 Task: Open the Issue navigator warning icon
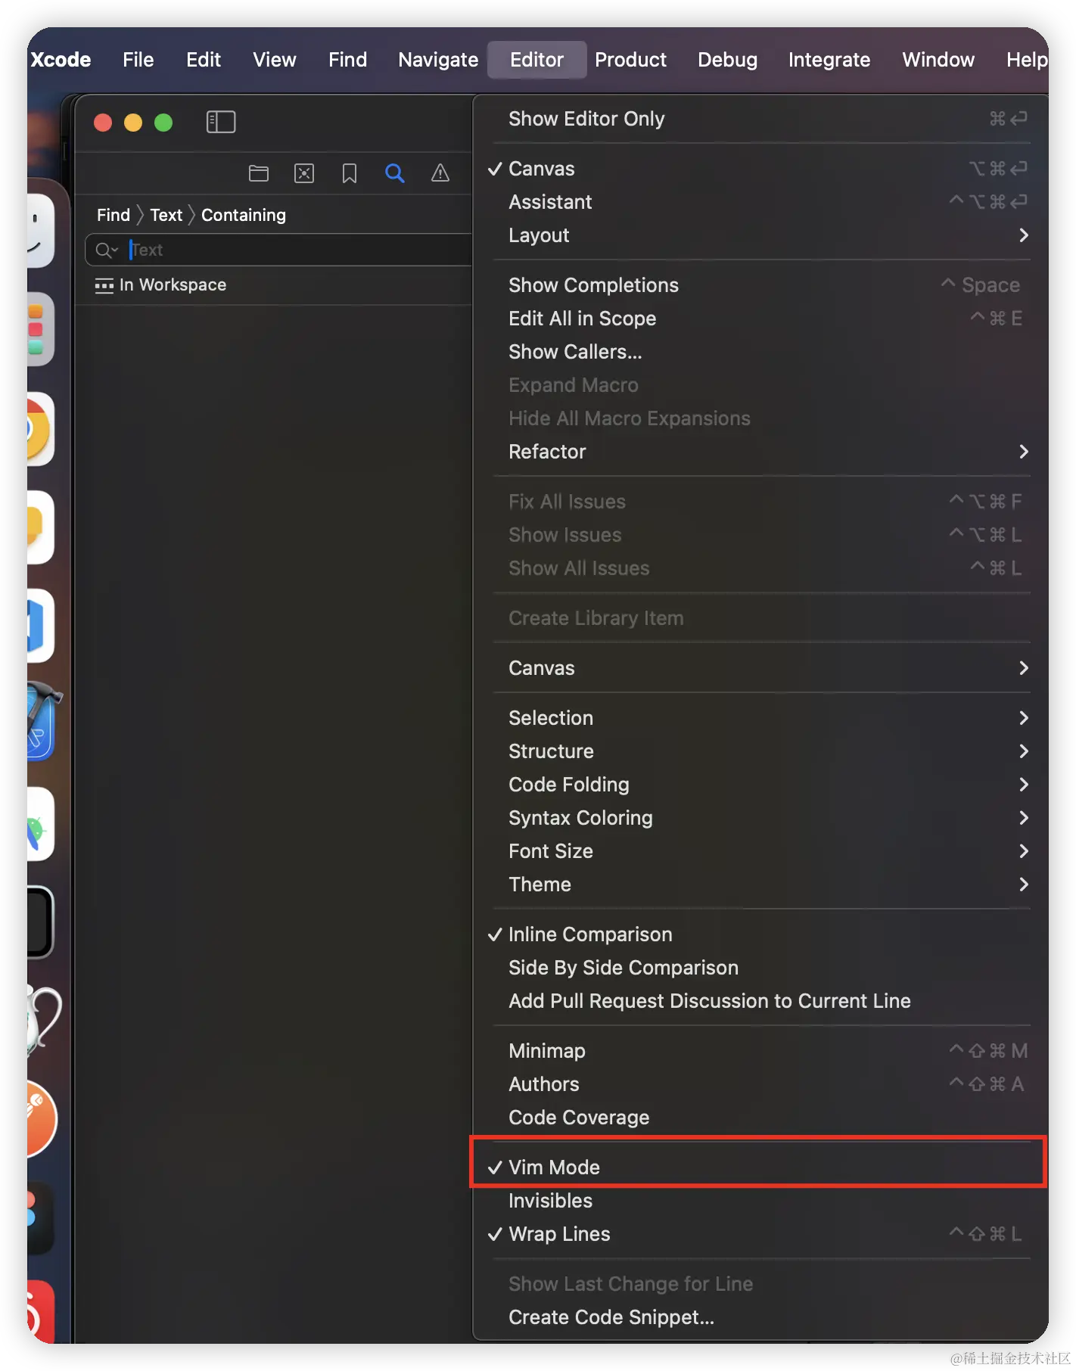440,173
